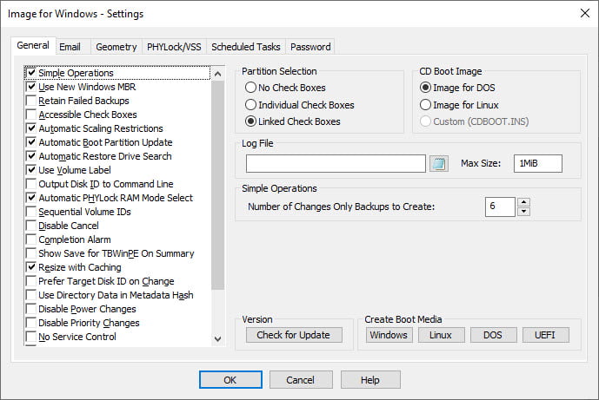Click the Cancel button
Image resolution: width=599 pixels, height=400 pixels.
point(301,380)
